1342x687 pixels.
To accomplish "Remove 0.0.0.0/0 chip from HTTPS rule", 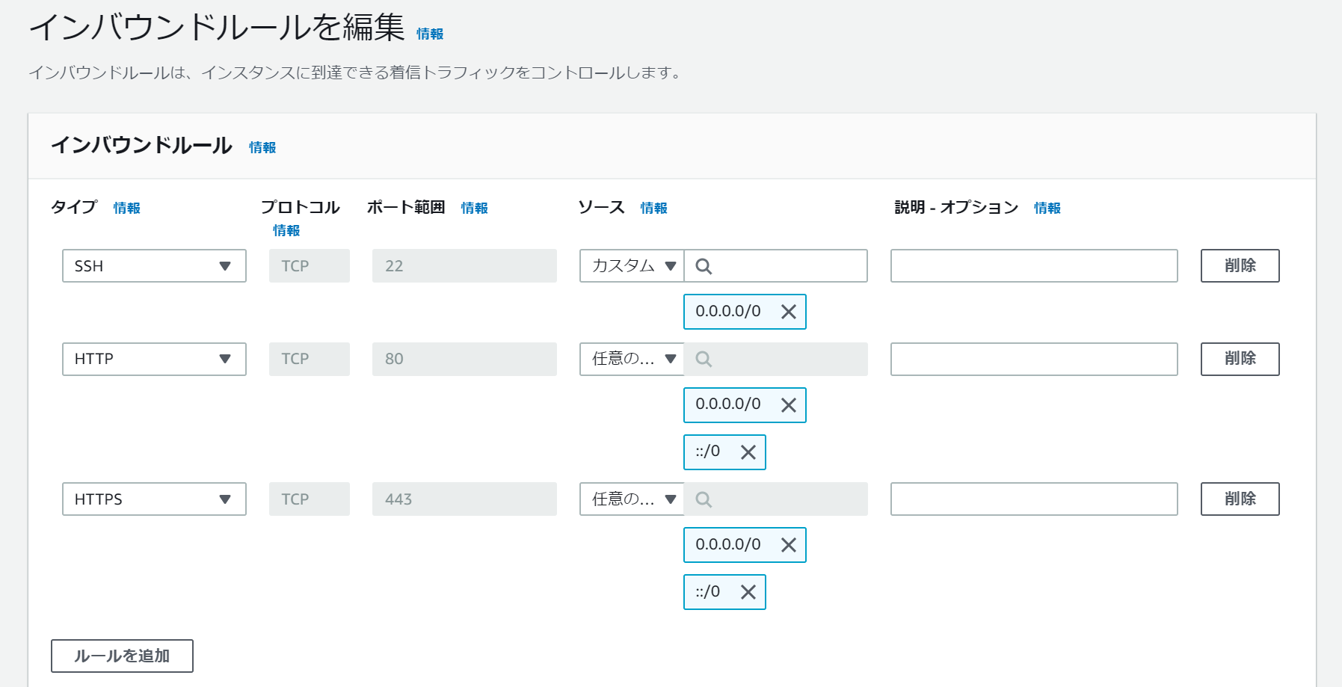I will coord(788,546).
